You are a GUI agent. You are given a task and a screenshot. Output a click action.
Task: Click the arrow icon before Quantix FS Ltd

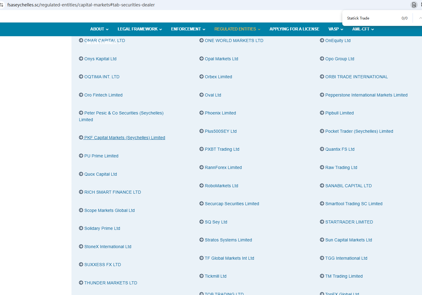pyautogui.click(x=322, y=149)
